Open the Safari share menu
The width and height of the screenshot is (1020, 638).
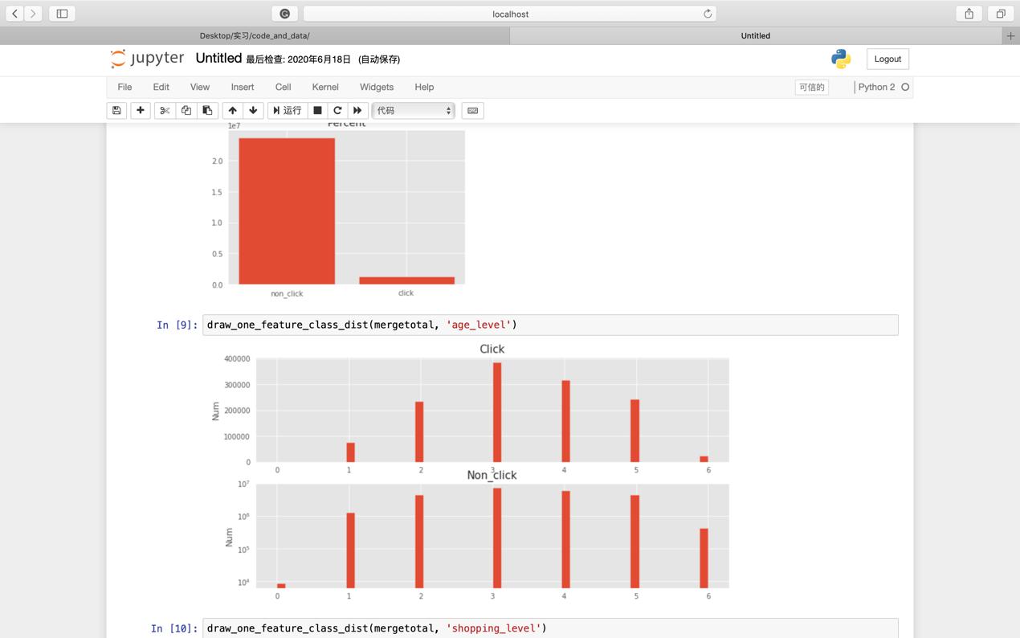click(x=969, y=14)
